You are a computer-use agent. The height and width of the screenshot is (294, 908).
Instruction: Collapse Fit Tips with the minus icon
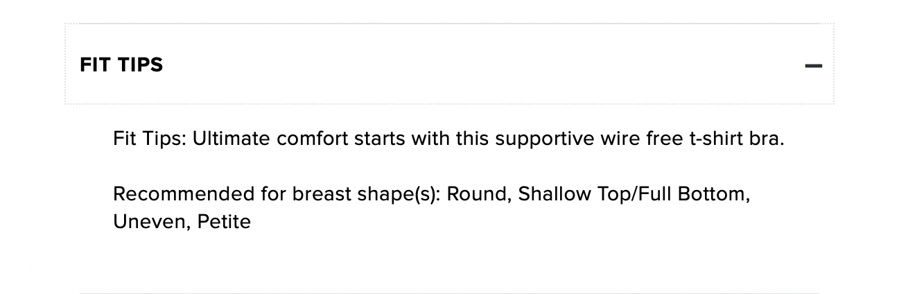(x=813, y=66)
